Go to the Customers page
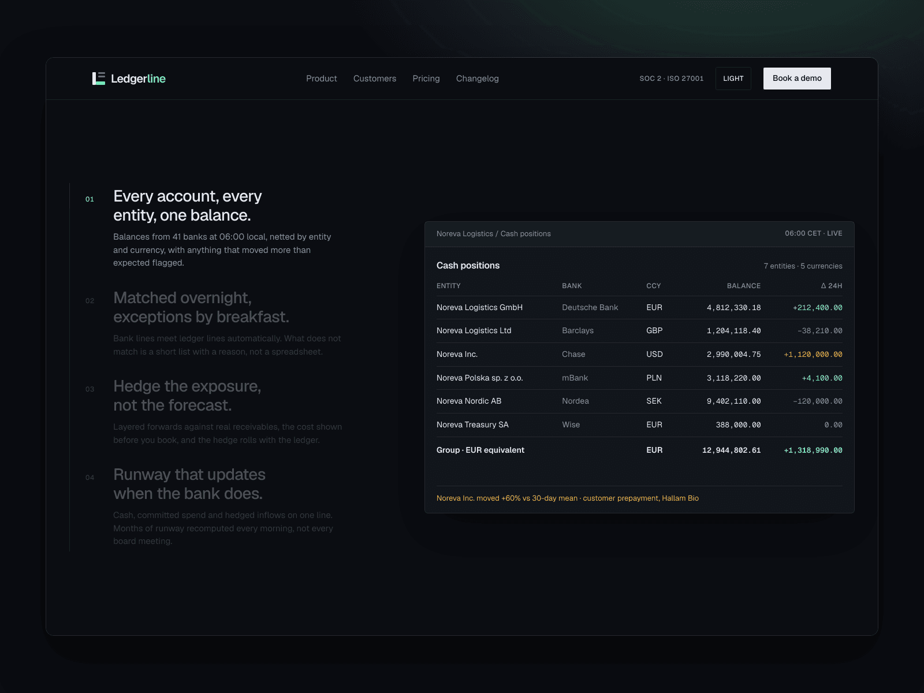 click(375, 79)
